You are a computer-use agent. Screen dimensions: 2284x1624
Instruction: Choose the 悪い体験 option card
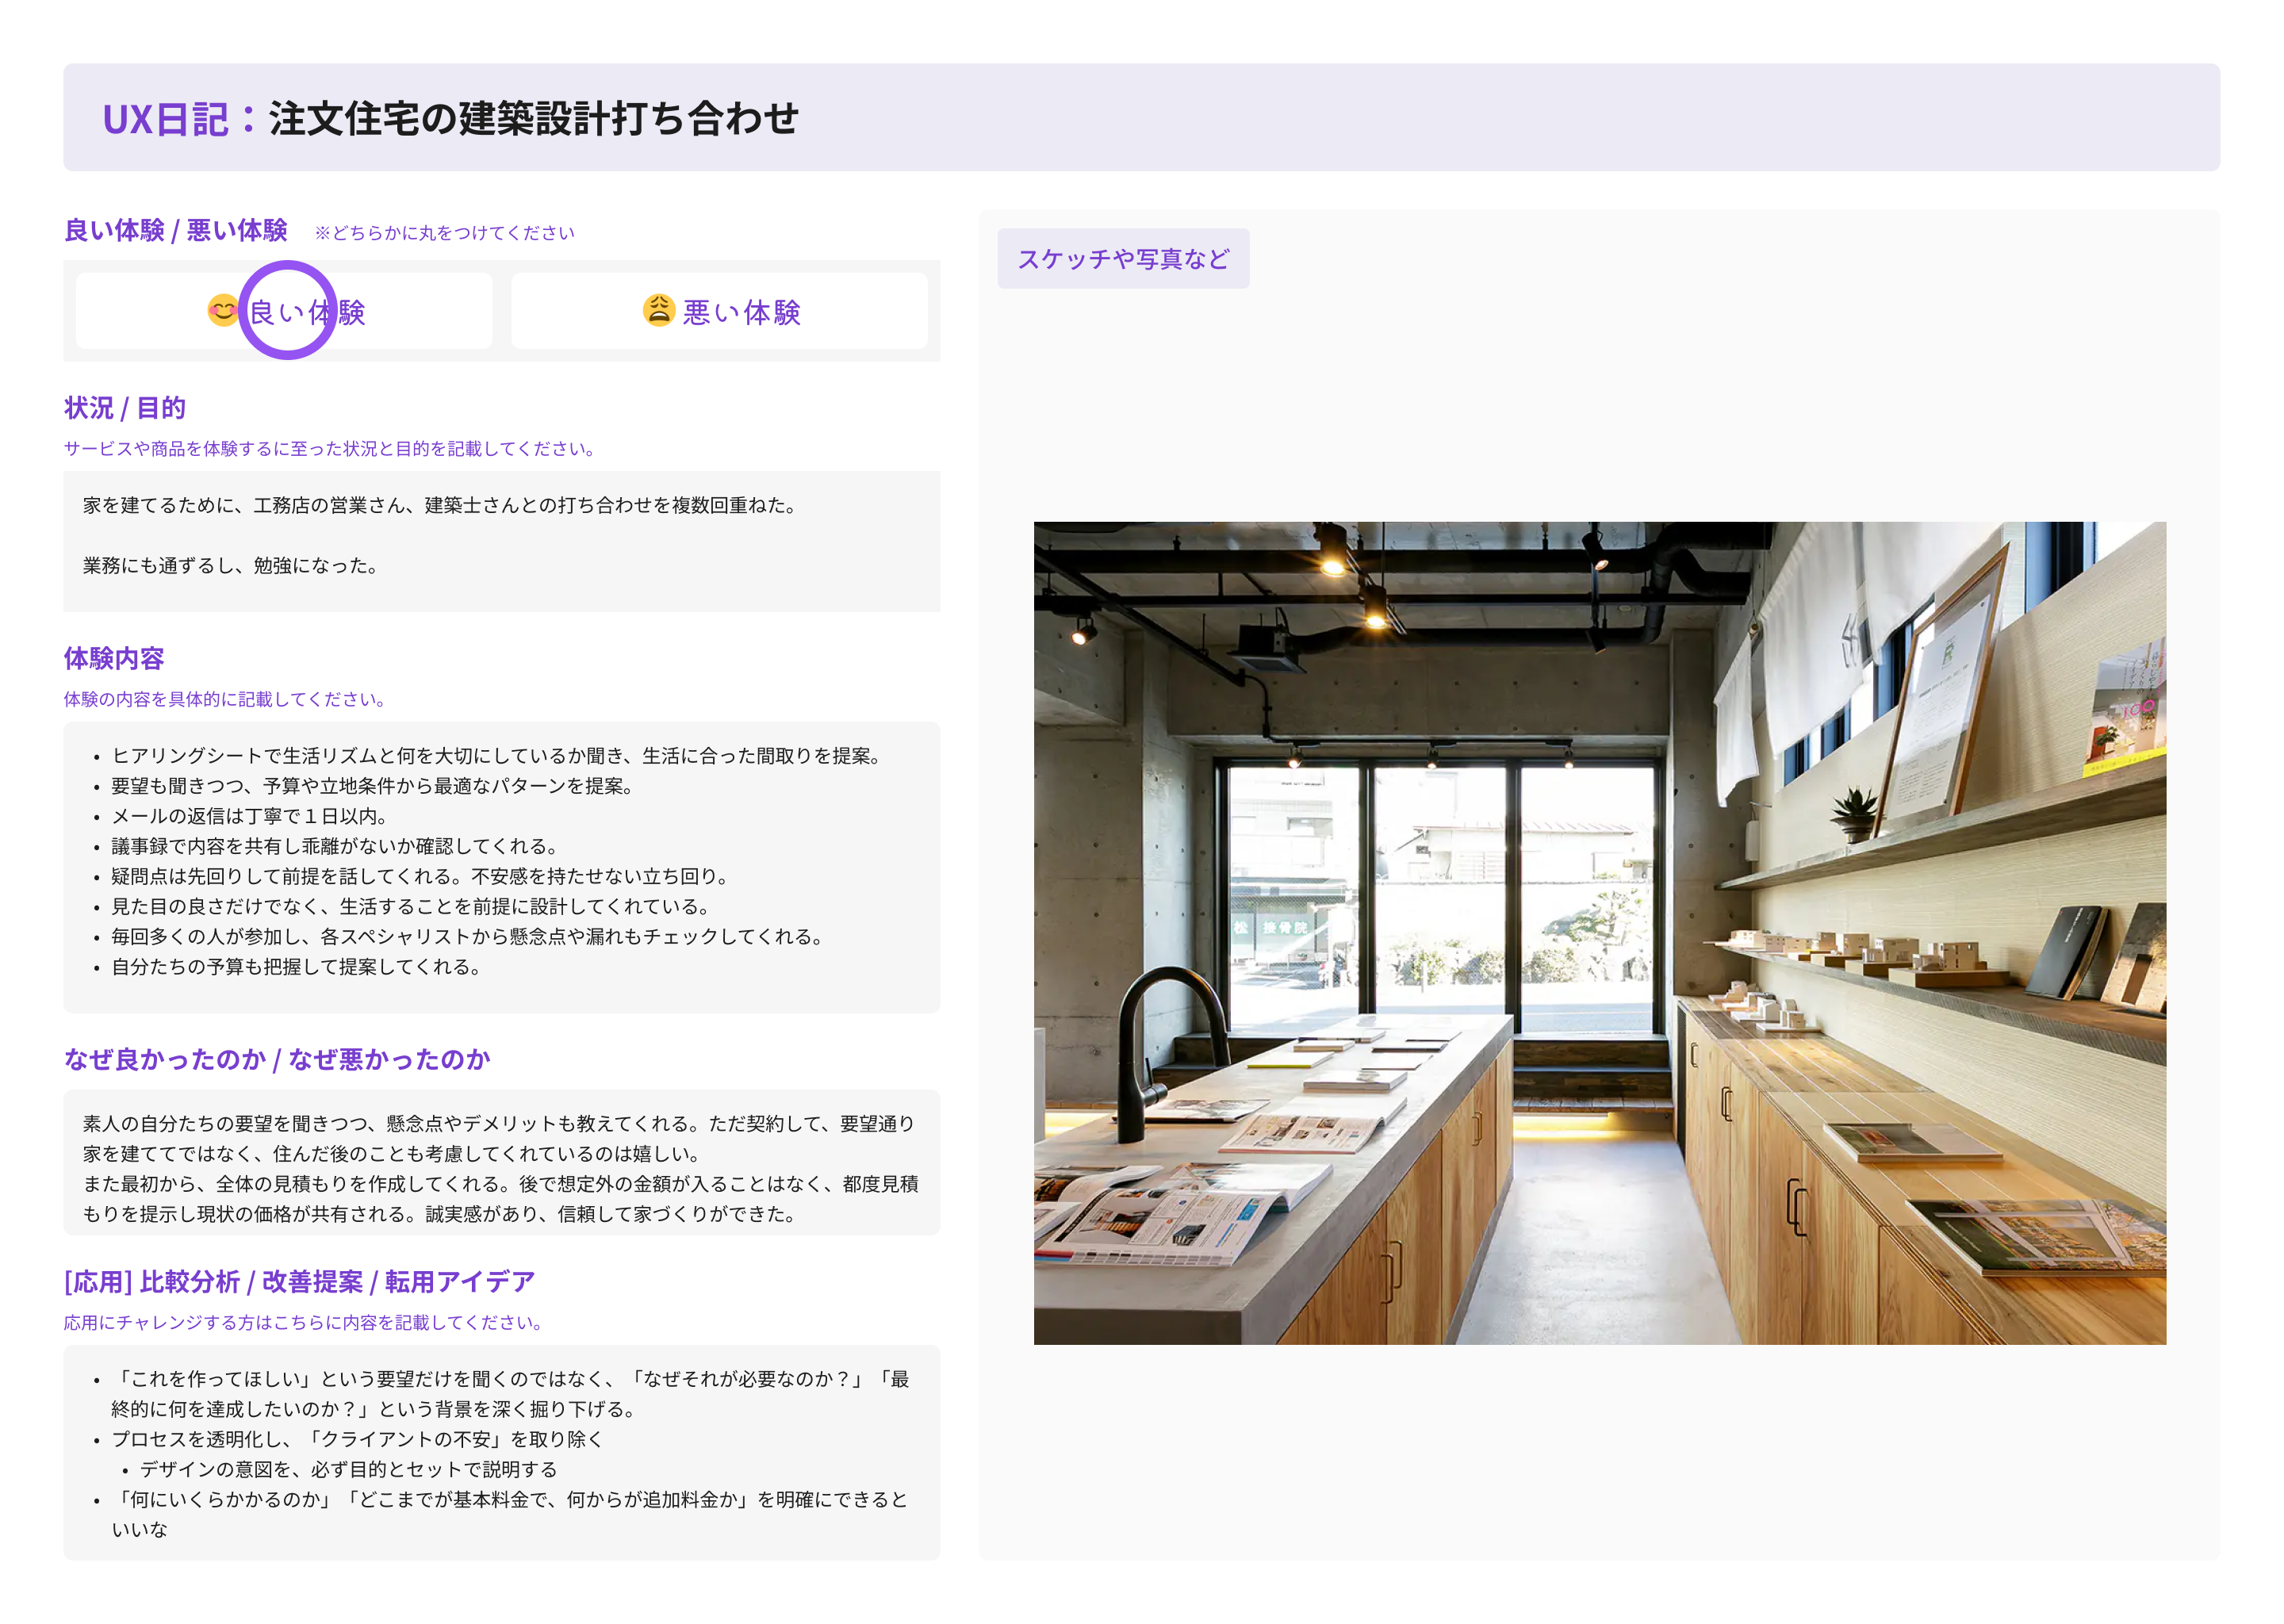(x=719, y=311)
